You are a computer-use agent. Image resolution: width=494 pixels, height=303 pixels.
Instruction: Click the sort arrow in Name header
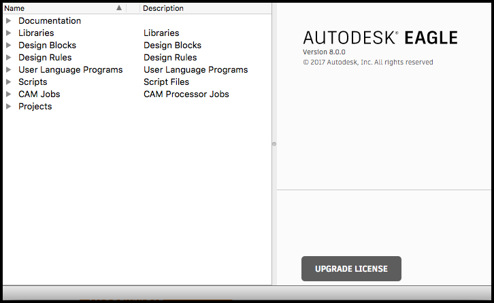point(119,8)
